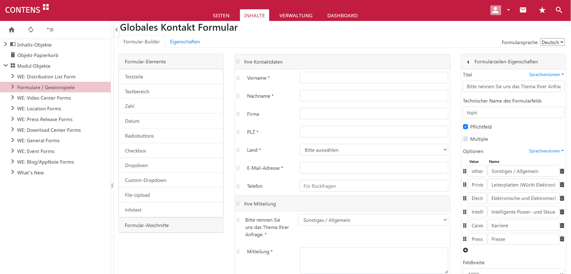Viewport: 571px width, 274px height.
Task: Click Sprachversionen link next to Titel
Action: tap(546, 75)
